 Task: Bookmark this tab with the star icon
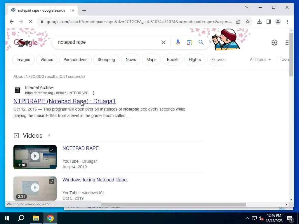click(x=248, y=22)
